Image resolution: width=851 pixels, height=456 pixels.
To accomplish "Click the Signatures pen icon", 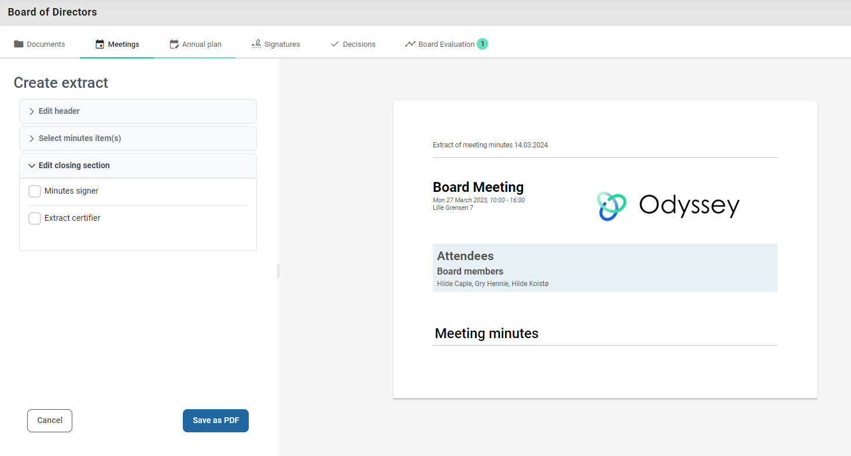I will 256,44.
